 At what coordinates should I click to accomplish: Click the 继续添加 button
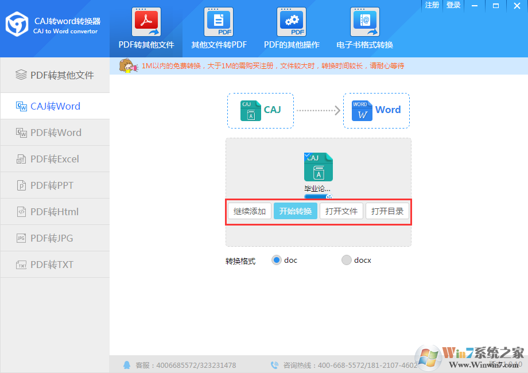[x=250, y=211]
